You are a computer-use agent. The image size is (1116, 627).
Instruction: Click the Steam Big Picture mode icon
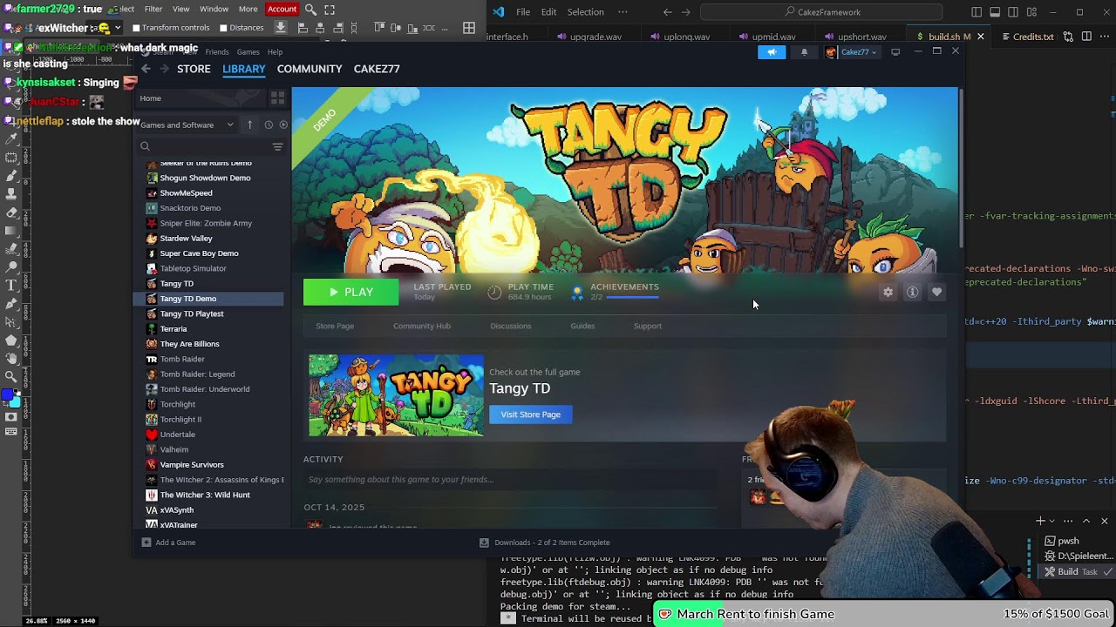click(895, 52)
